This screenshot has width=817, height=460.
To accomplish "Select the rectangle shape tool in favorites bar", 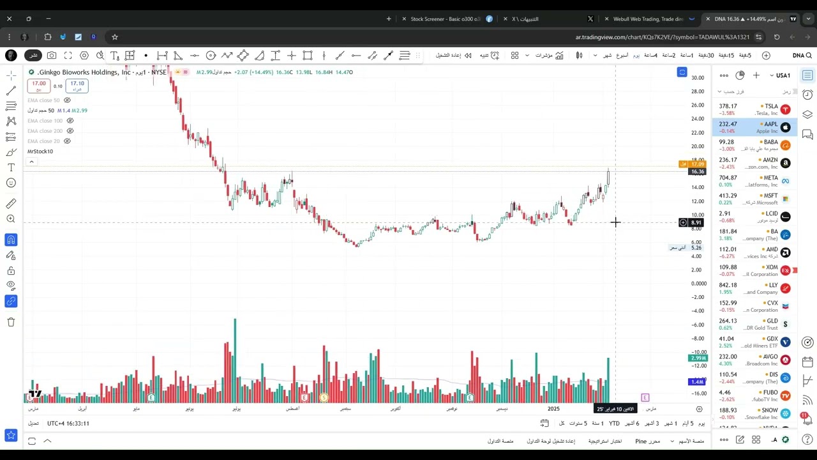I will (x=308, y=56).
